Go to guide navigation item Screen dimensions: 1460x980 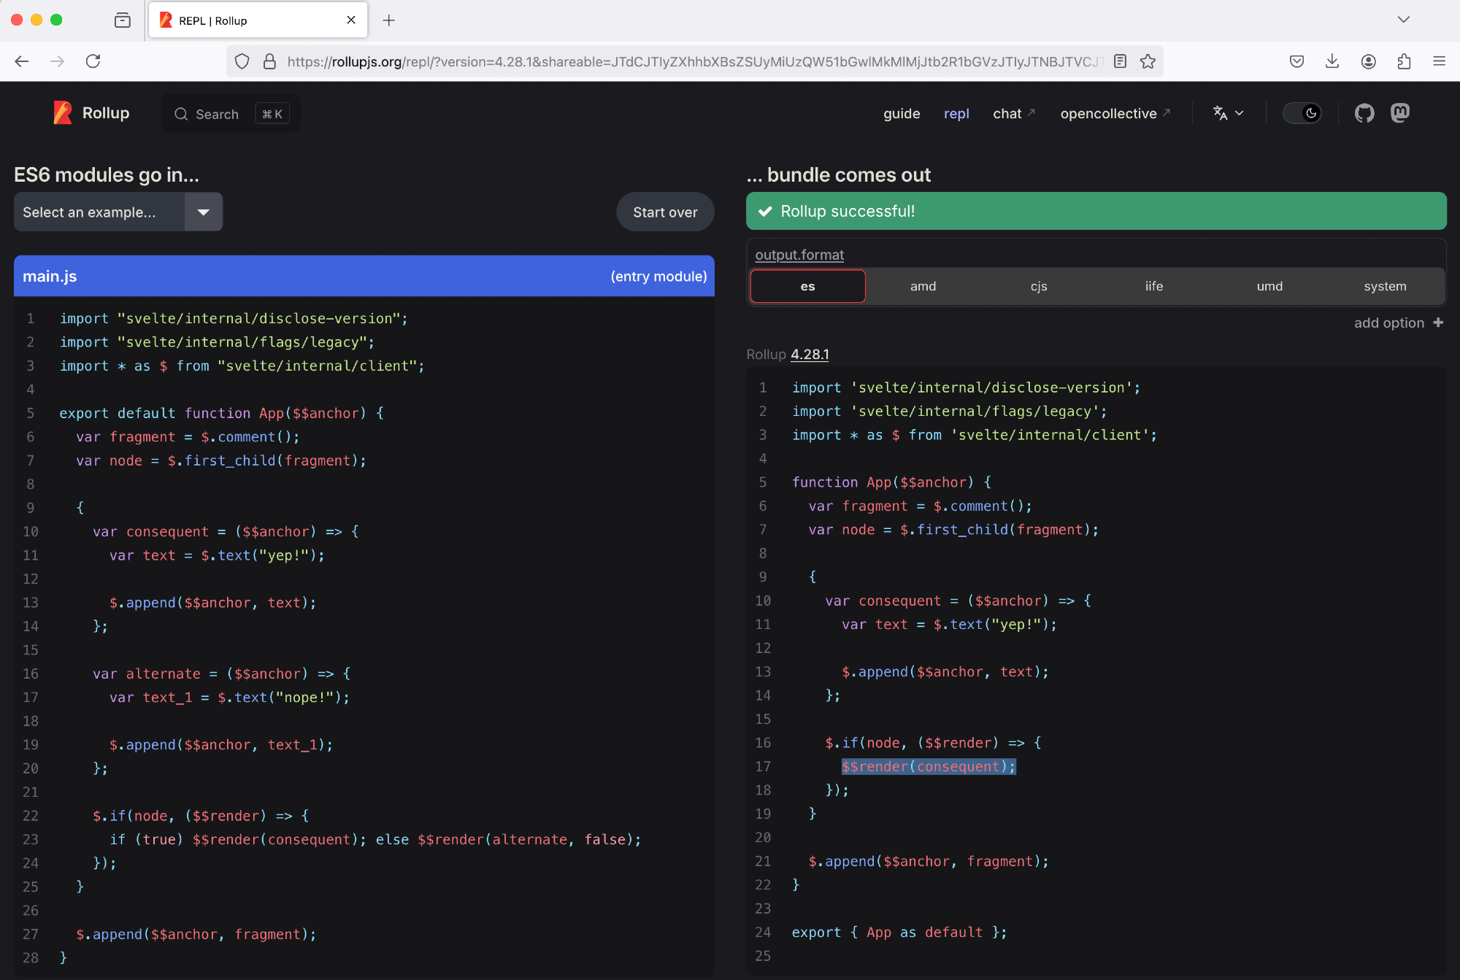[902, 114]
